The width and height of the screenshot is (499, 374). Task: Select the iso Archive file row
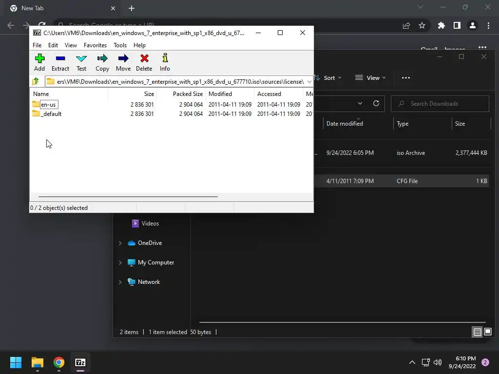401,153
